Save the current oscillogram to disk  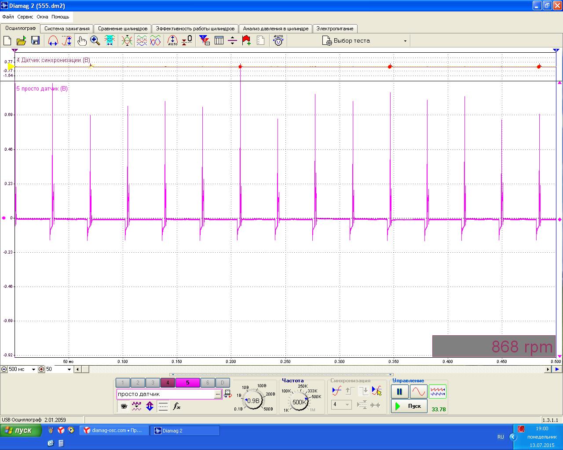point(35,41)
